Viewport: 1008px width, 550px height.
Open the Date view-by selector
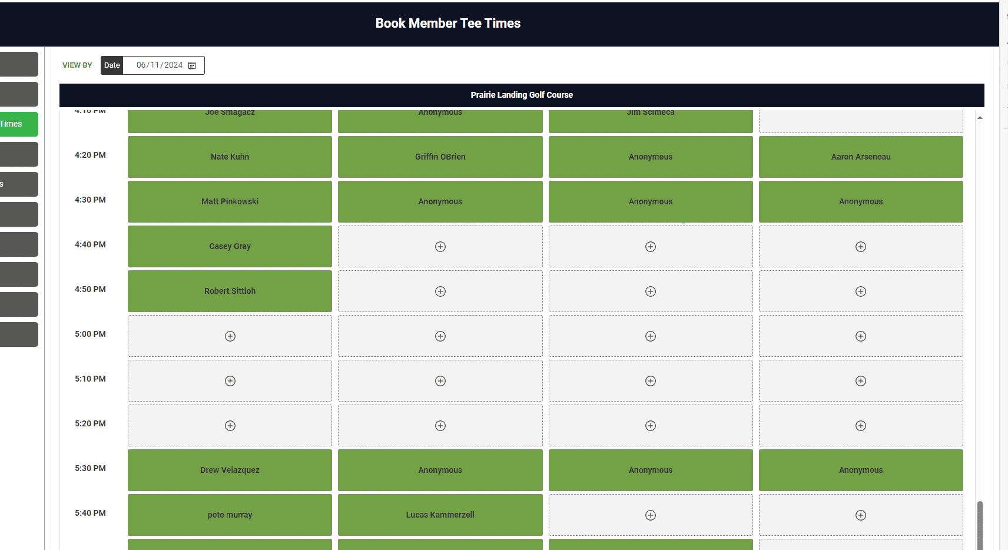coord(111,65)
